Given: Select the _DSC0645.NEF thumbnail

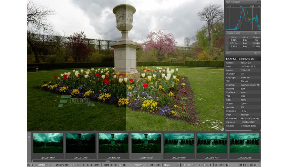Looking at the screenshot, I should click(212, 146).
